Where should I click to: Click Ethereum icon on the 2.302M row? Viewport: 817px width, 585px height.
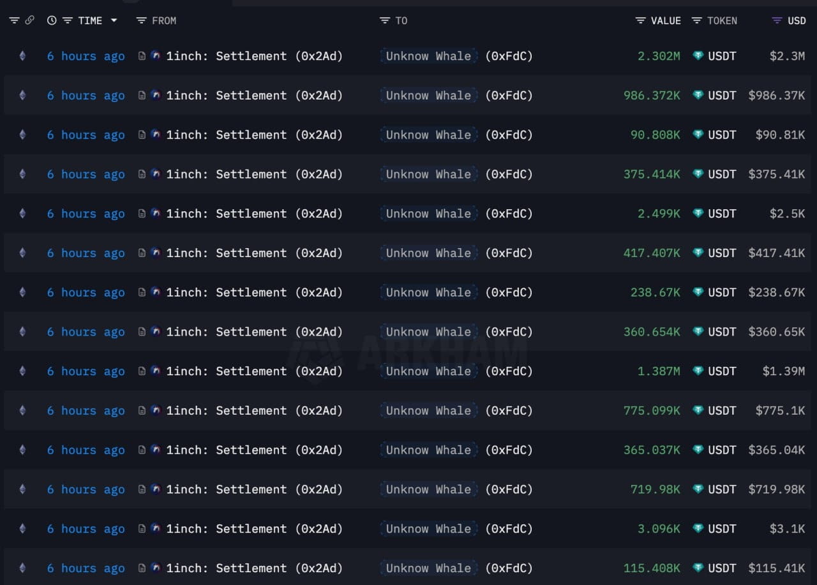pos(22,56)
